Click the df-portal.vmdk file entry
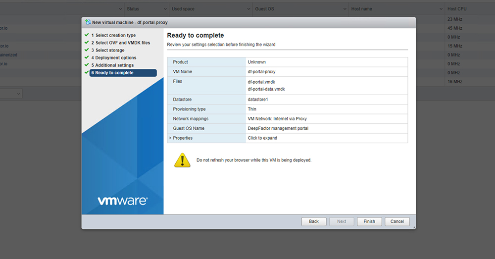Image resolution: width=495 pixels, height=259 pixels. tap(261, 82)
